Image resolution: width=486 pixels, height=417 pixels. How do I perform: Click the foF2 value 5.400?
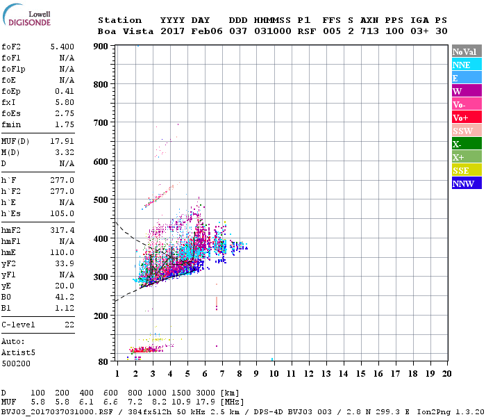[x=62, y=47]
